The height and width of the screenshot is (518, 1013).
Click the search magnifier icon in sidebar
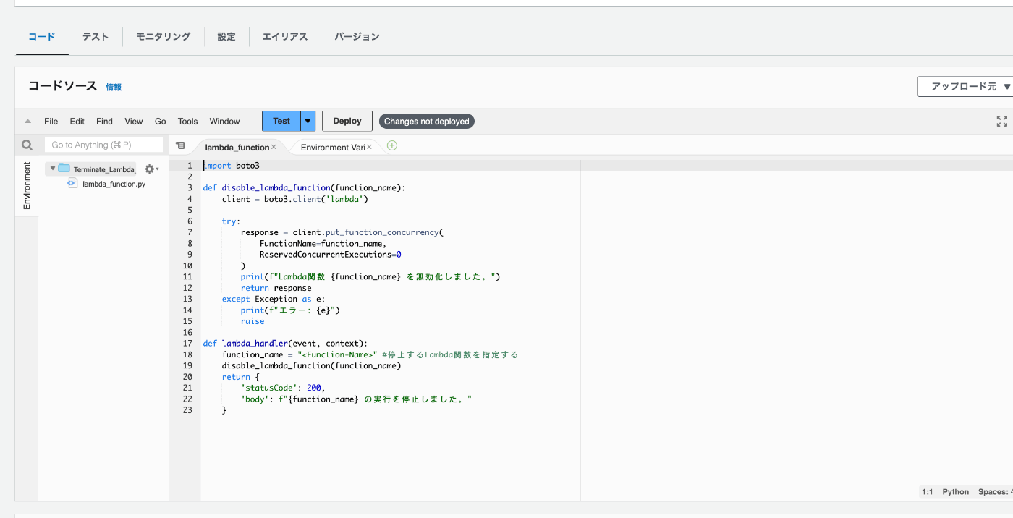27,145
